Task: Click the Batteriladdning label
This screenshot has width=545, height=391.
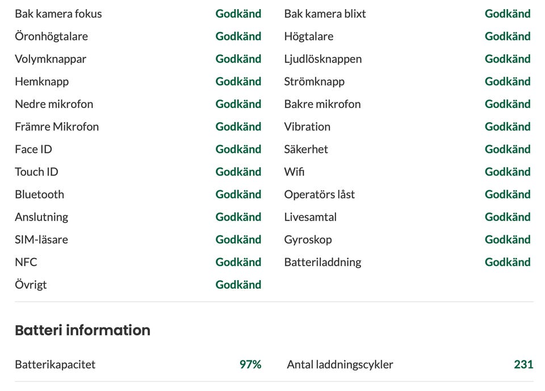Action: pos(322,262)
